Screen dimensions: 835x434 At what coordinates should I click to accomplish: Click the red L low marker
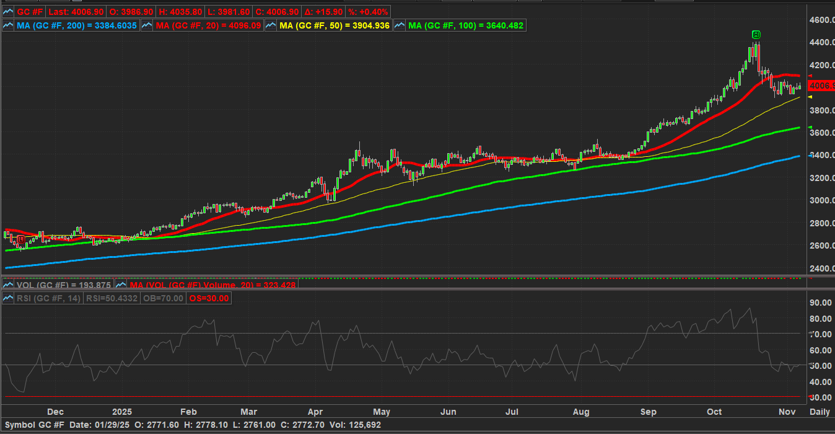pos(21,239)
